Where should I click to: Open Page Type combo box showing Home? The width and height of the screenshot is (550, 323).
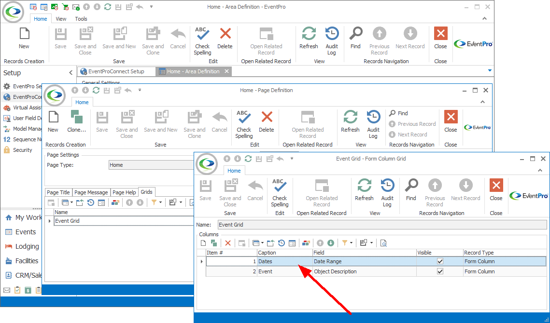pos(151,165)
